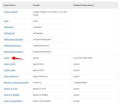This screenshot has width=120, height=104.
Task: Click the jQuery script link
Action: tap(7, 58)
